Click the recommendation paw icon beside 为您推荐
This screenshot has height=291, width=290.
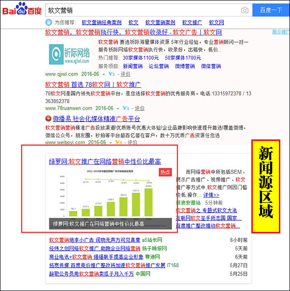click(48, 22)
